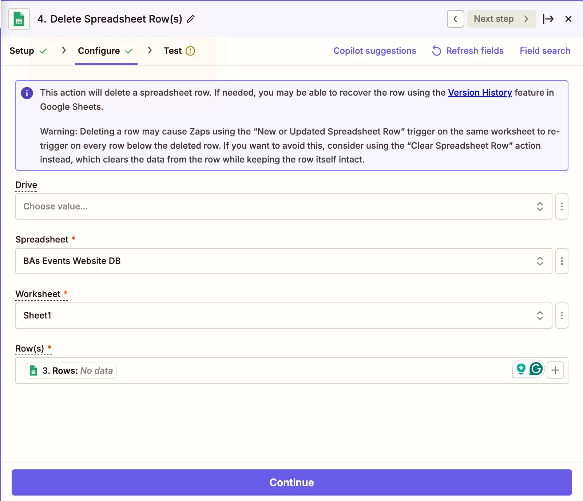Click the '3. Rows: No data' pill
583x501 pixels.
click(x=71, y=370)
